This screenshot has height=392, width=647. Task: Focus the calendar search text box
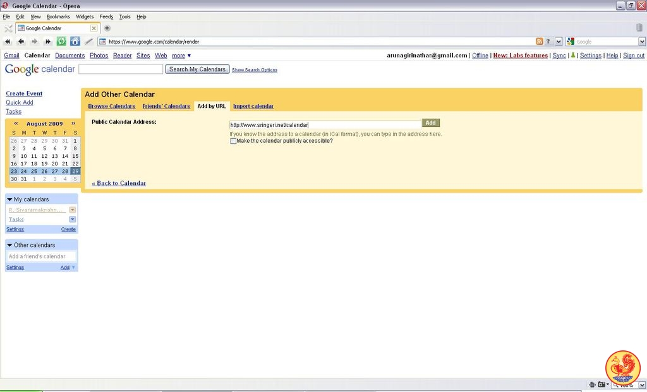click(x=121, y=69)
